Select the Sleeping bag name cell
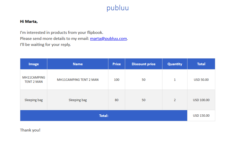 point(78,100)
